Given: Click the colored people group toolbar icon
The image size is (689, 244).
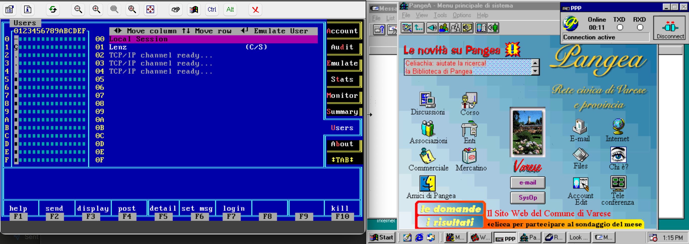Looking at the screenshot, I should click(x=444, y=28).
